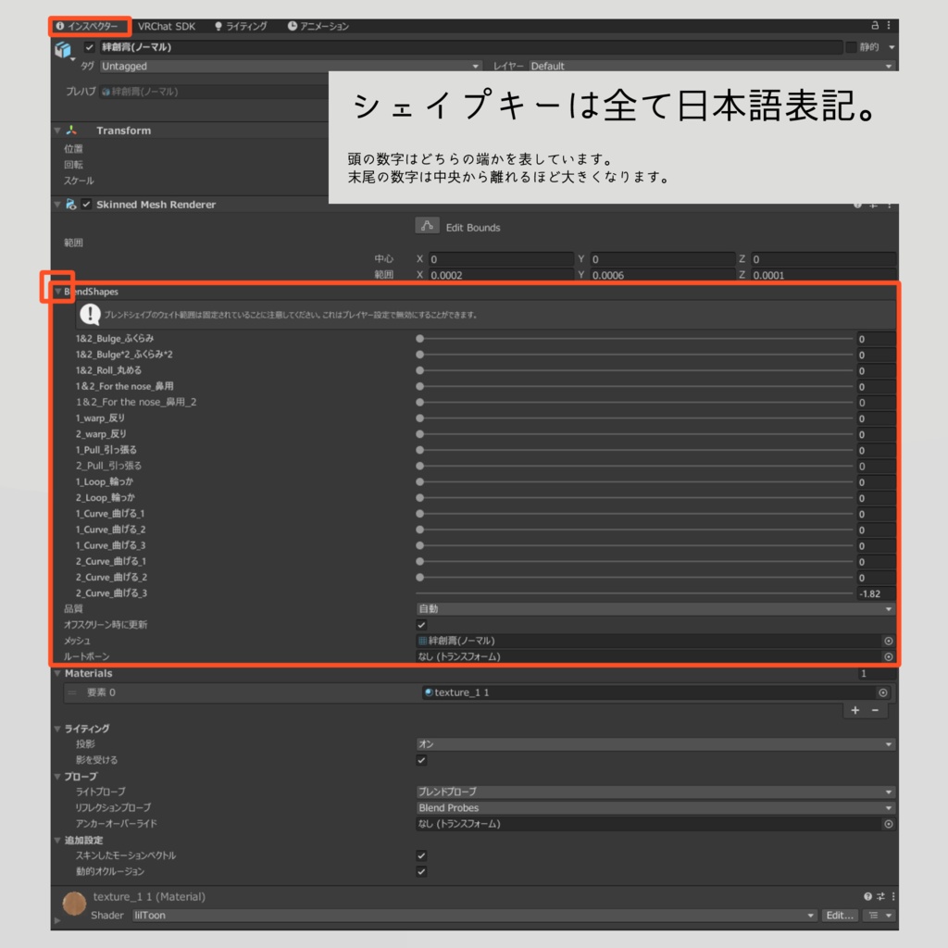Open the material help icon
The width and height of the screenshot is (948, 948).
click(x=867, y=896)
